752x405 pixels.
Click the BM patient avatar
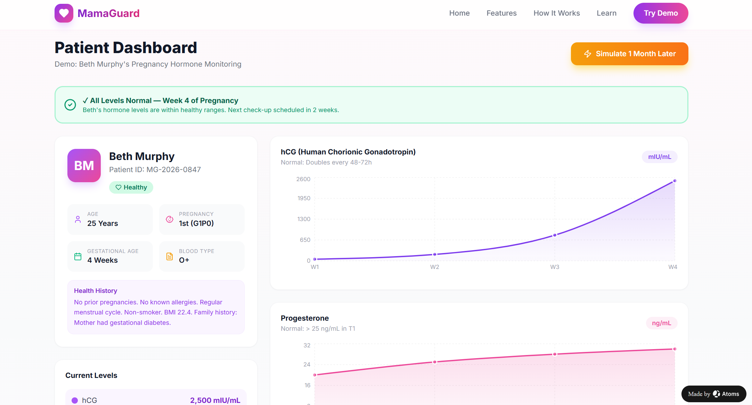pyautogui.click(x=84, y=166)
